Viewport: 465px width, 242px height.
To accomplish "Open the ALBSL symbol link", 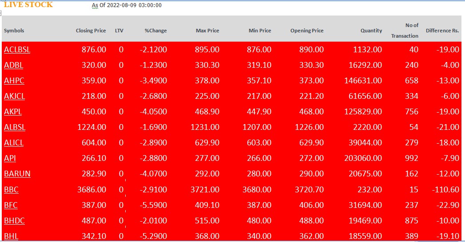I will [15, 127].
